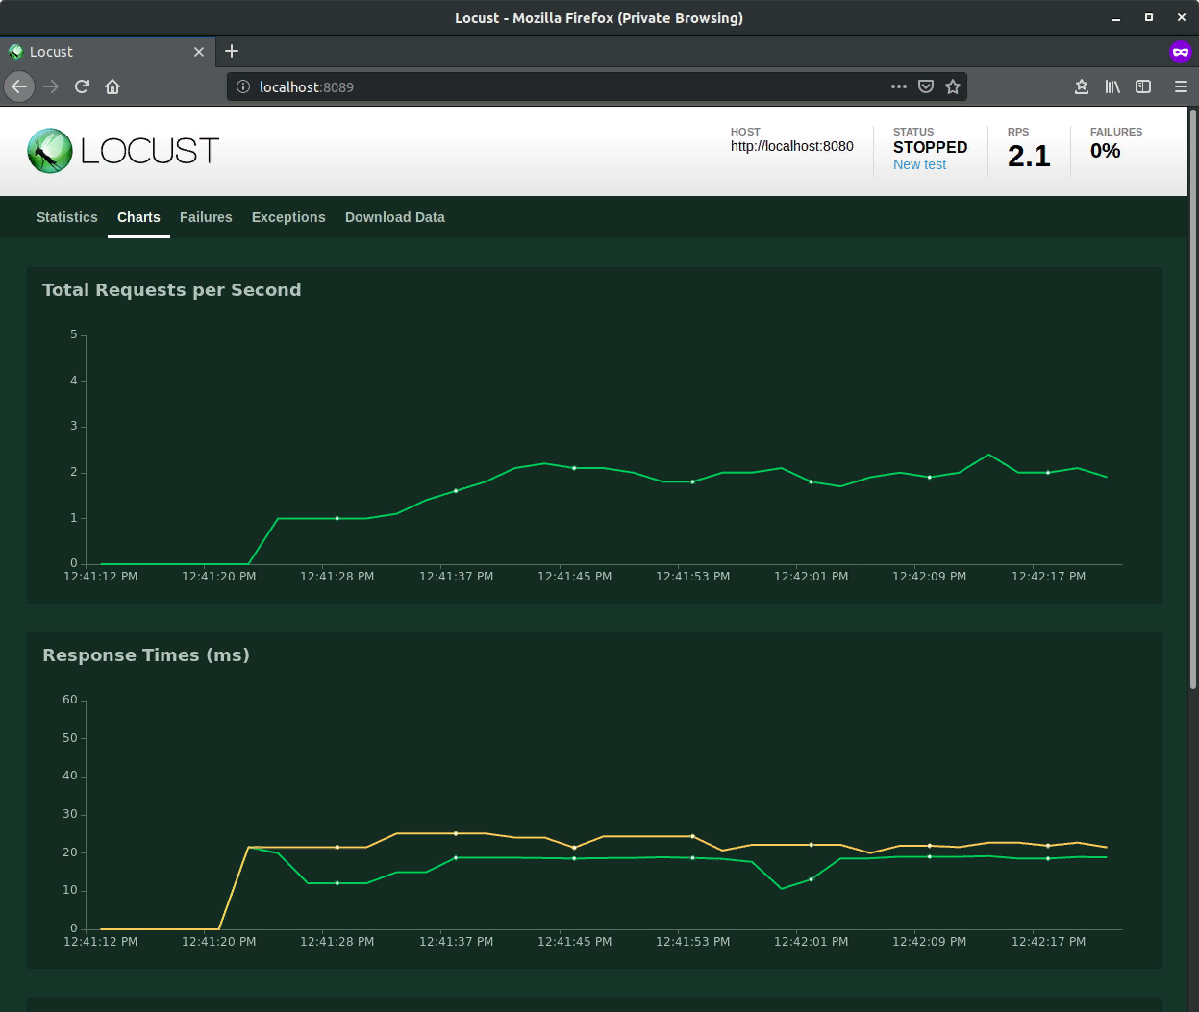
Task: Open the Firefox home page icon
Action: [x=112, y=86]
